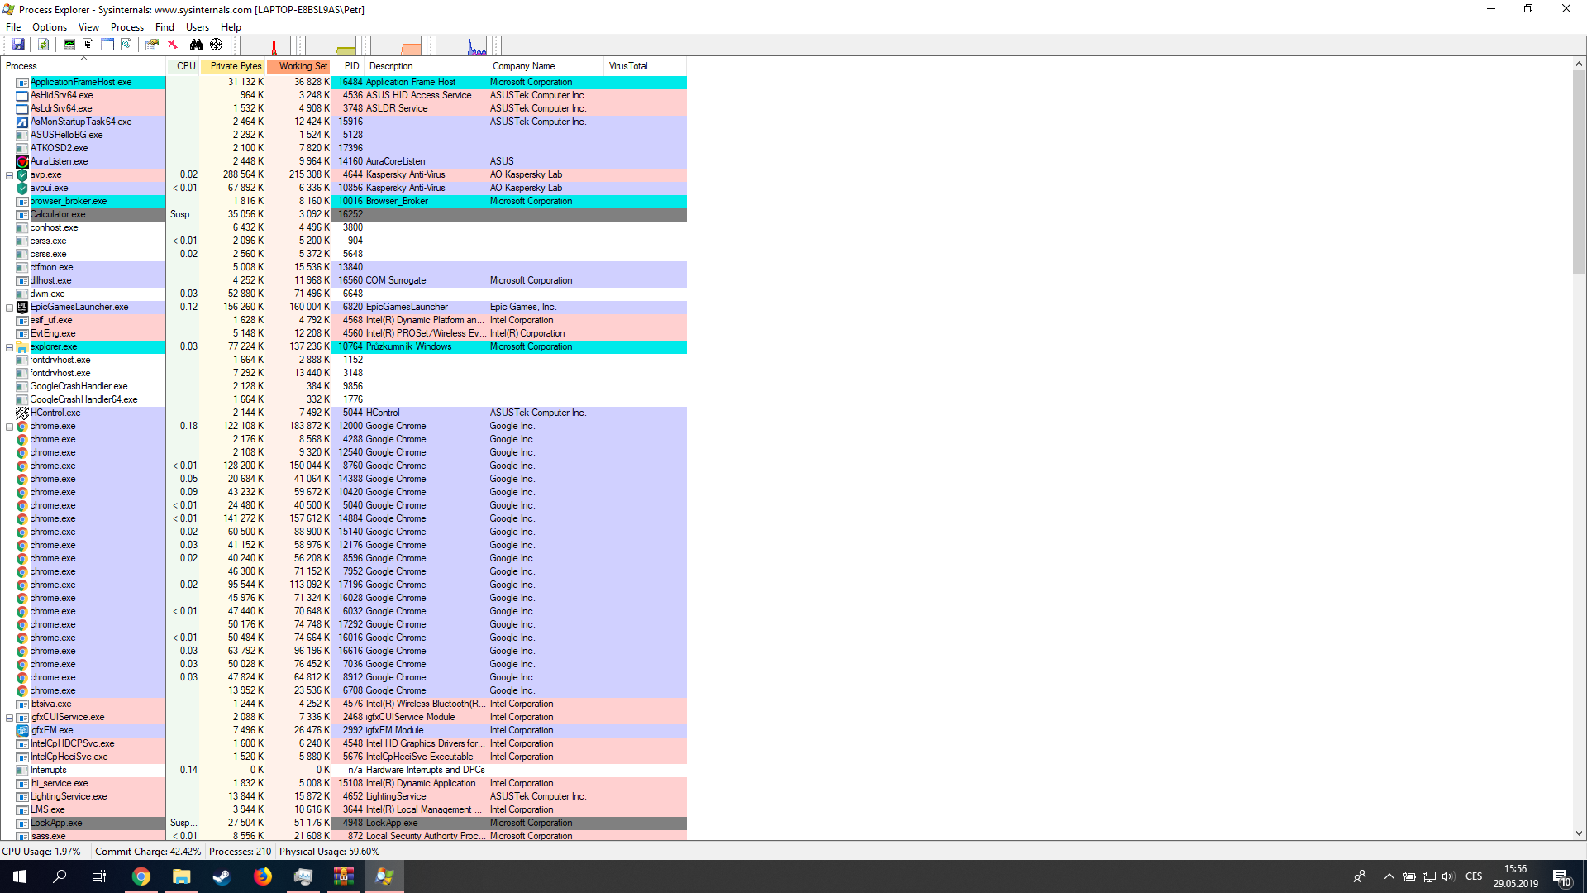Sort by the CPU column header
1587x893 pixels.
point(183,66)
